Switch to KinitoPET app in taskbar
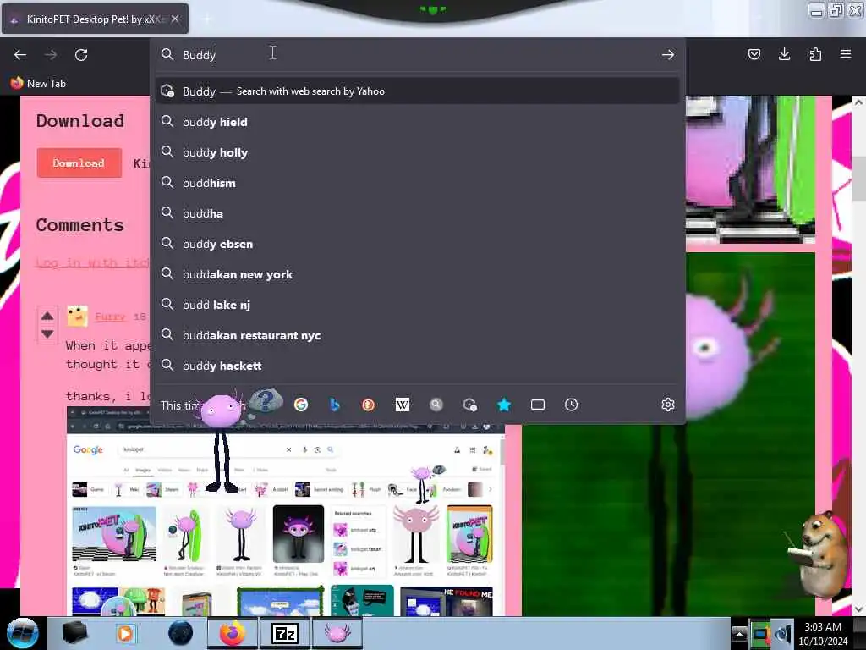The width and height of the screenshot is (866, 650). click(337, 633)
